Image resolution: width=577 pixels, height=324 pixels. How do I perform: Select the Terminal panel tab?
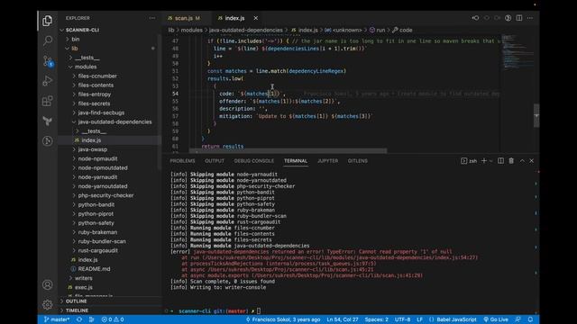click(x=296, y=161)
